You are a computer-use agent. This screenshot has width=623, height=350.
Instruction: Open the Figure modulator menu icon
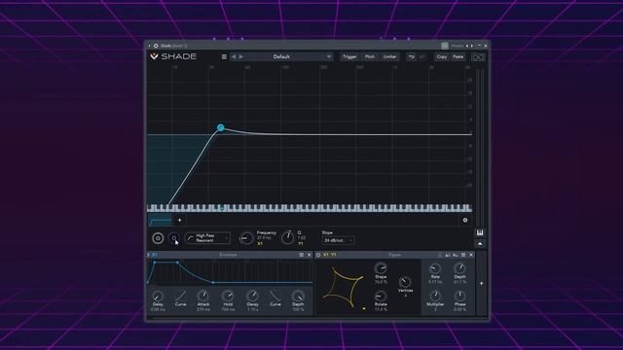[463, 255]
